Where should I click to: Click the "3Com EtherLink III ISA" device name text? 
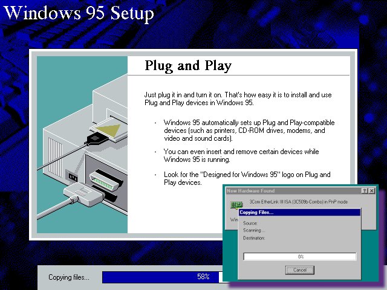pos(298,202)
